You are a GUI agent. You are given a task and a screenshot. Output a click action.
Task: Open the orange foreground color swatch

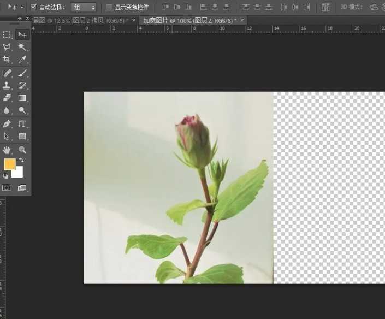coord(10,164)
